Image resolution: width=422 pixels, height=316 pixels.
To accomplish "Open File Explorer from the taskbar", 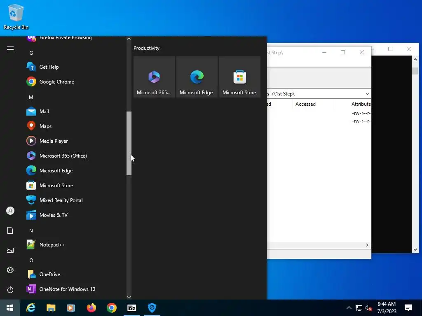I will click(x=51, y=308).
